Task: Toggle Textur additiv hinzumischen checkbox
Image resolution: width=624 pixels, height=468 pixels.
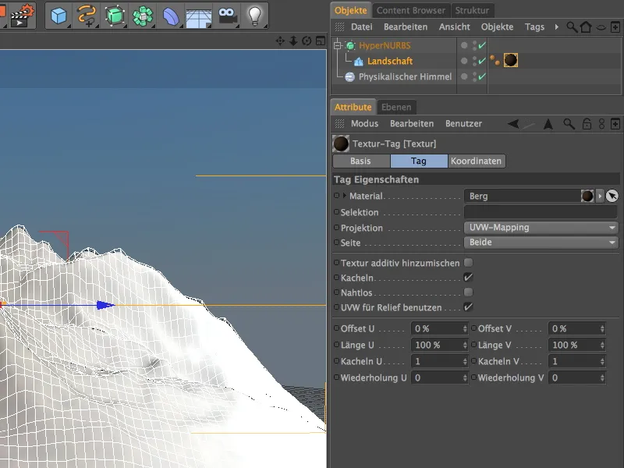Action: tap(469, 263)
